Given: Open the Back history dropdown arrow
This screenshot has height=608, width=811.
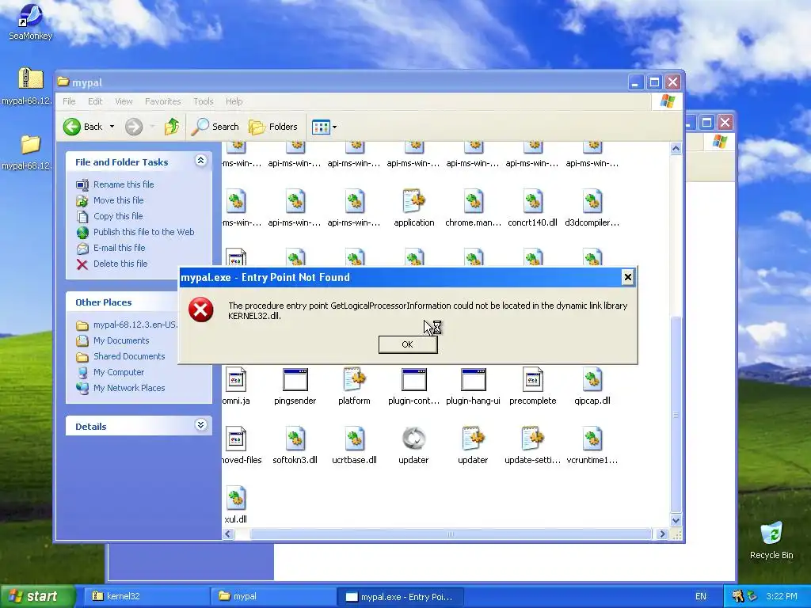Looking at the screenshot, I should [x=112, y=127].
